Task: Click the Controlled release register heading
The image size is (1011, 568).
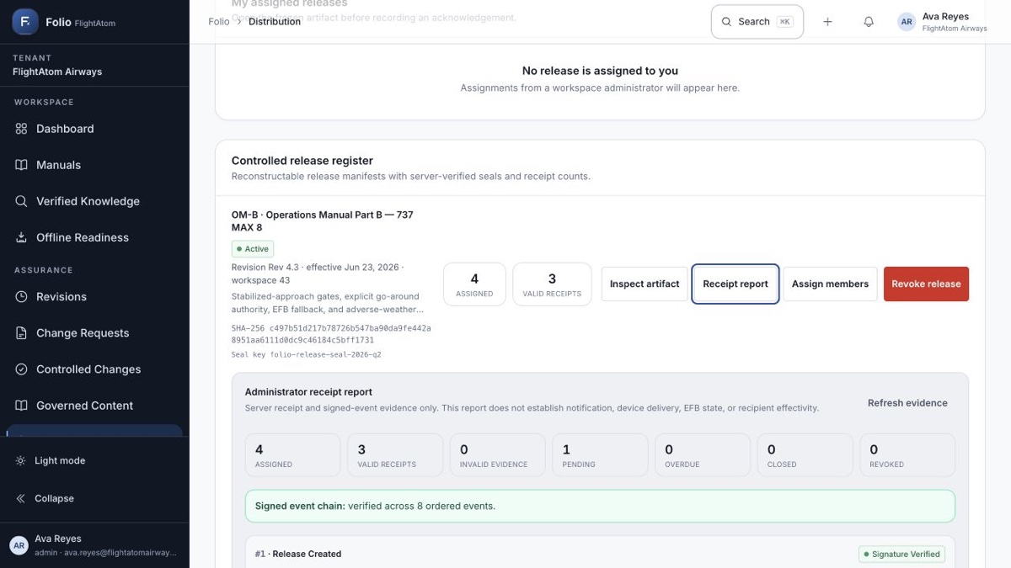Action: [x=302, y=161]
